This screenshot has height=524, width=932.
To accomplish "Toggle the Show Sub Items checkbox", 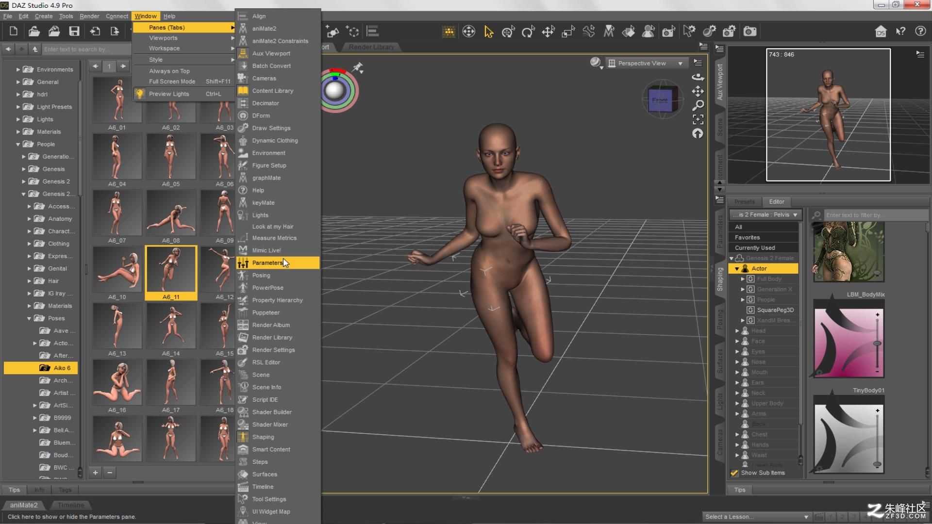I will click(734, 473).
